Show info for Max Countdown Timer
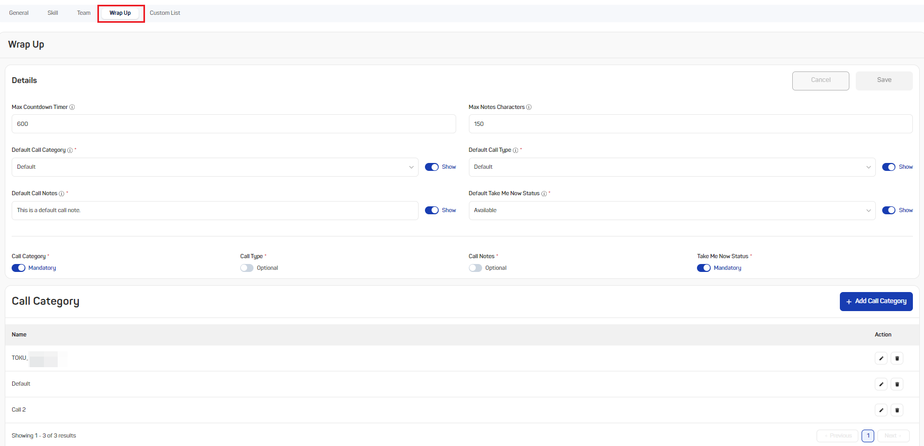The image size is (924, 446). pos(72,107)
